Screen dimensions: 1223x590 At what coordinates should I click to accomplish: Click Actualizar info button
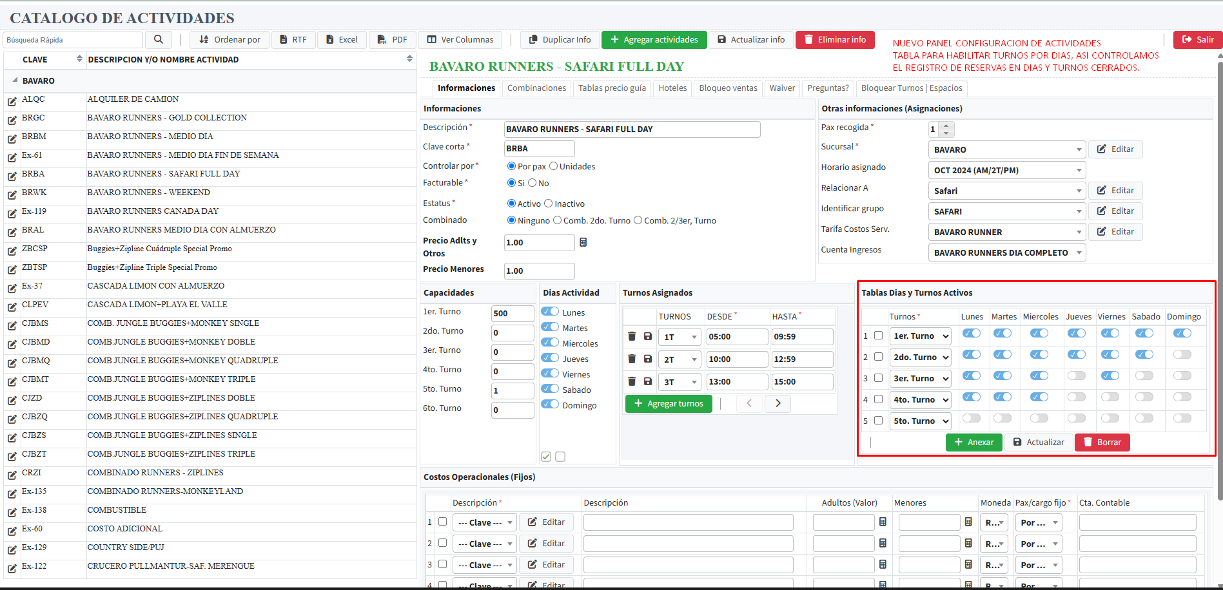point(751,39)
